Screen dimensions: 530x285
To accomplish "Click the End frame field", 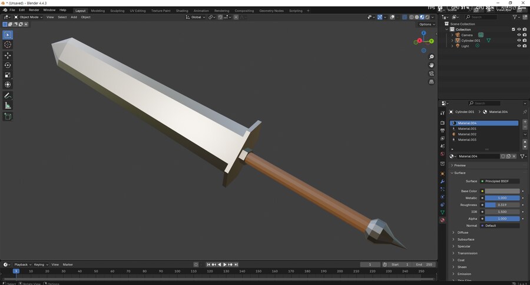I will pos(424,265).
